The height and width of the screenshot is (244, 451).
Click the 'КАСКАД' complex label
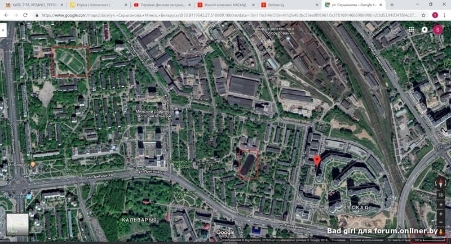[356, 207]
